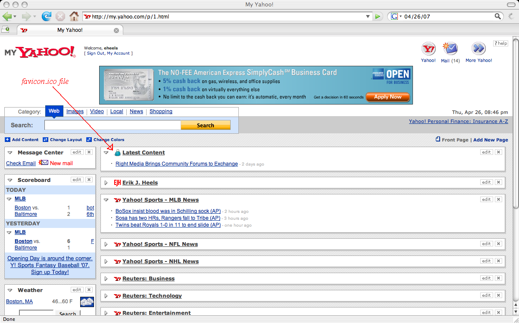This screenshot has height=323, width=519.
Task: Click the yellow Search button
Action: point(206,125)
